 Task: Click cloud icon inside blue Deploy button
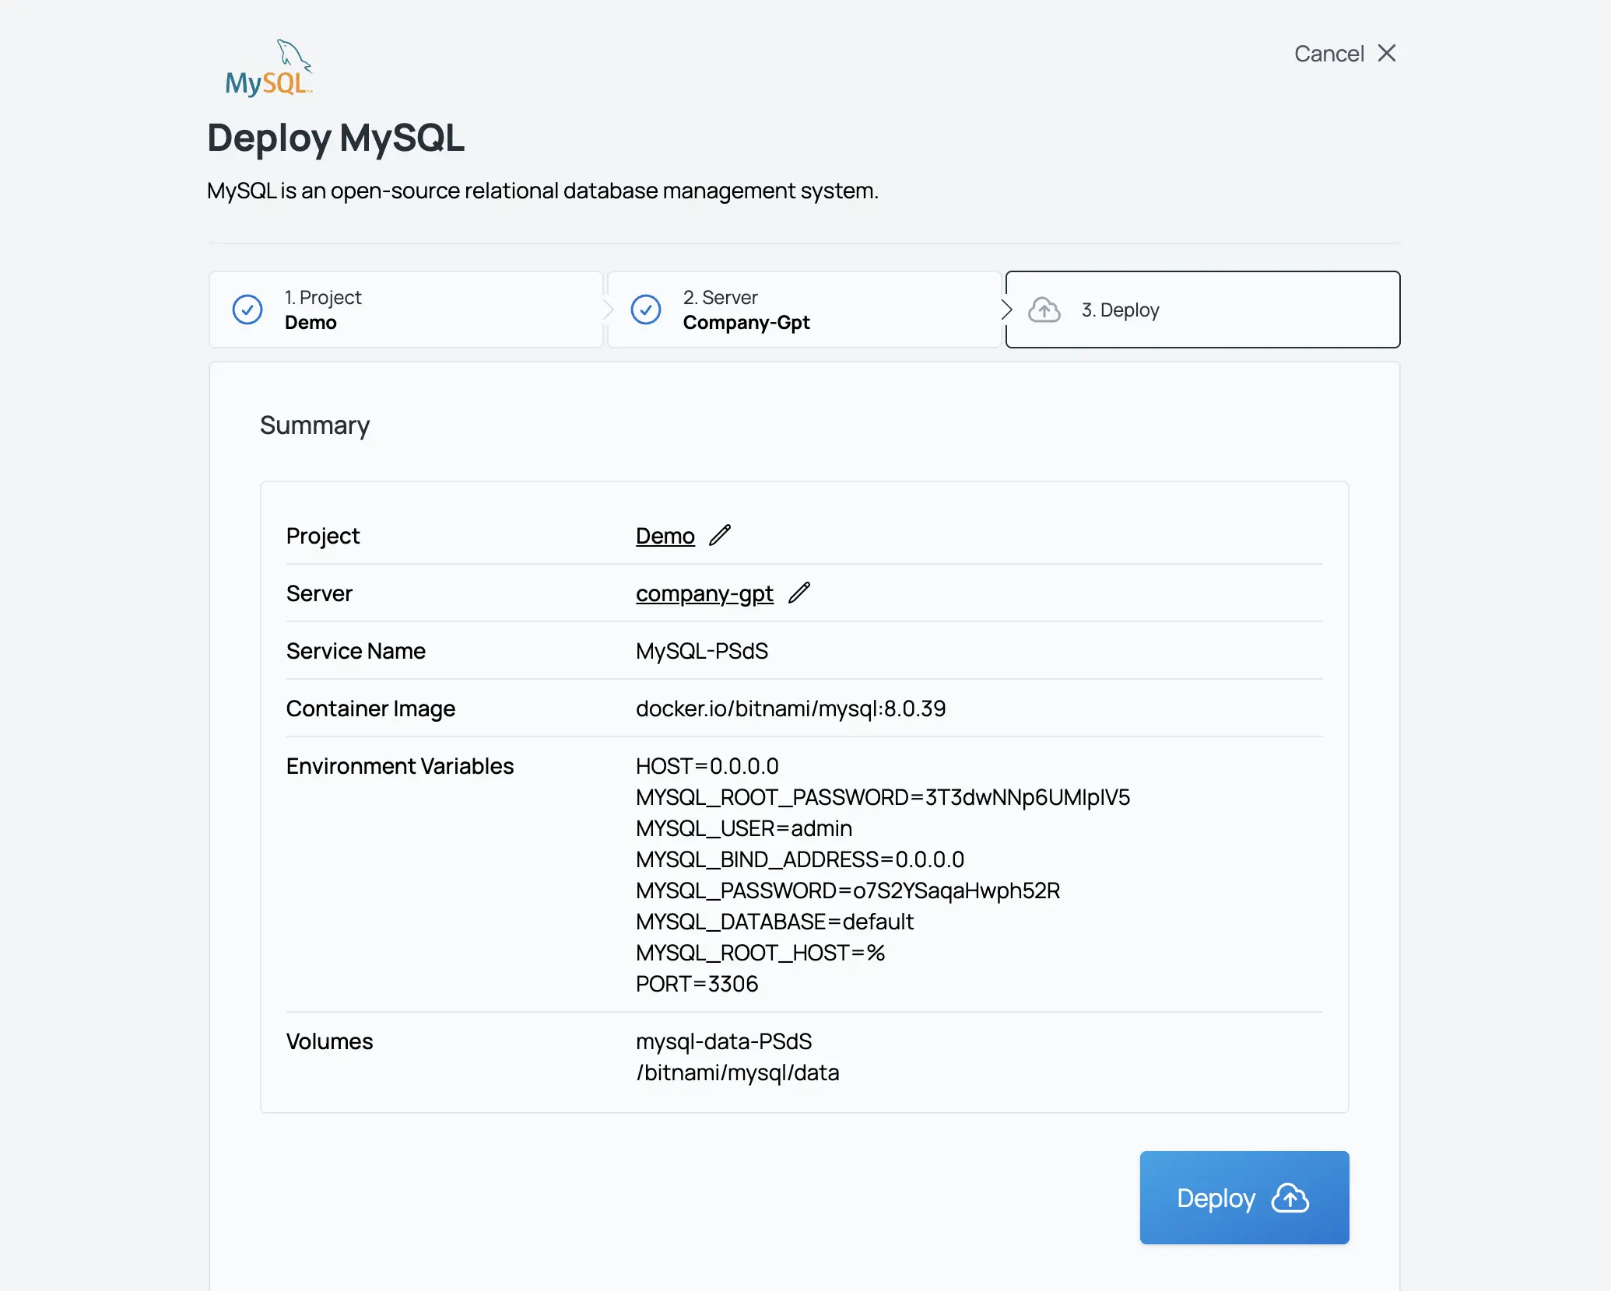pyautogui.click(x=1290, y=1198)
